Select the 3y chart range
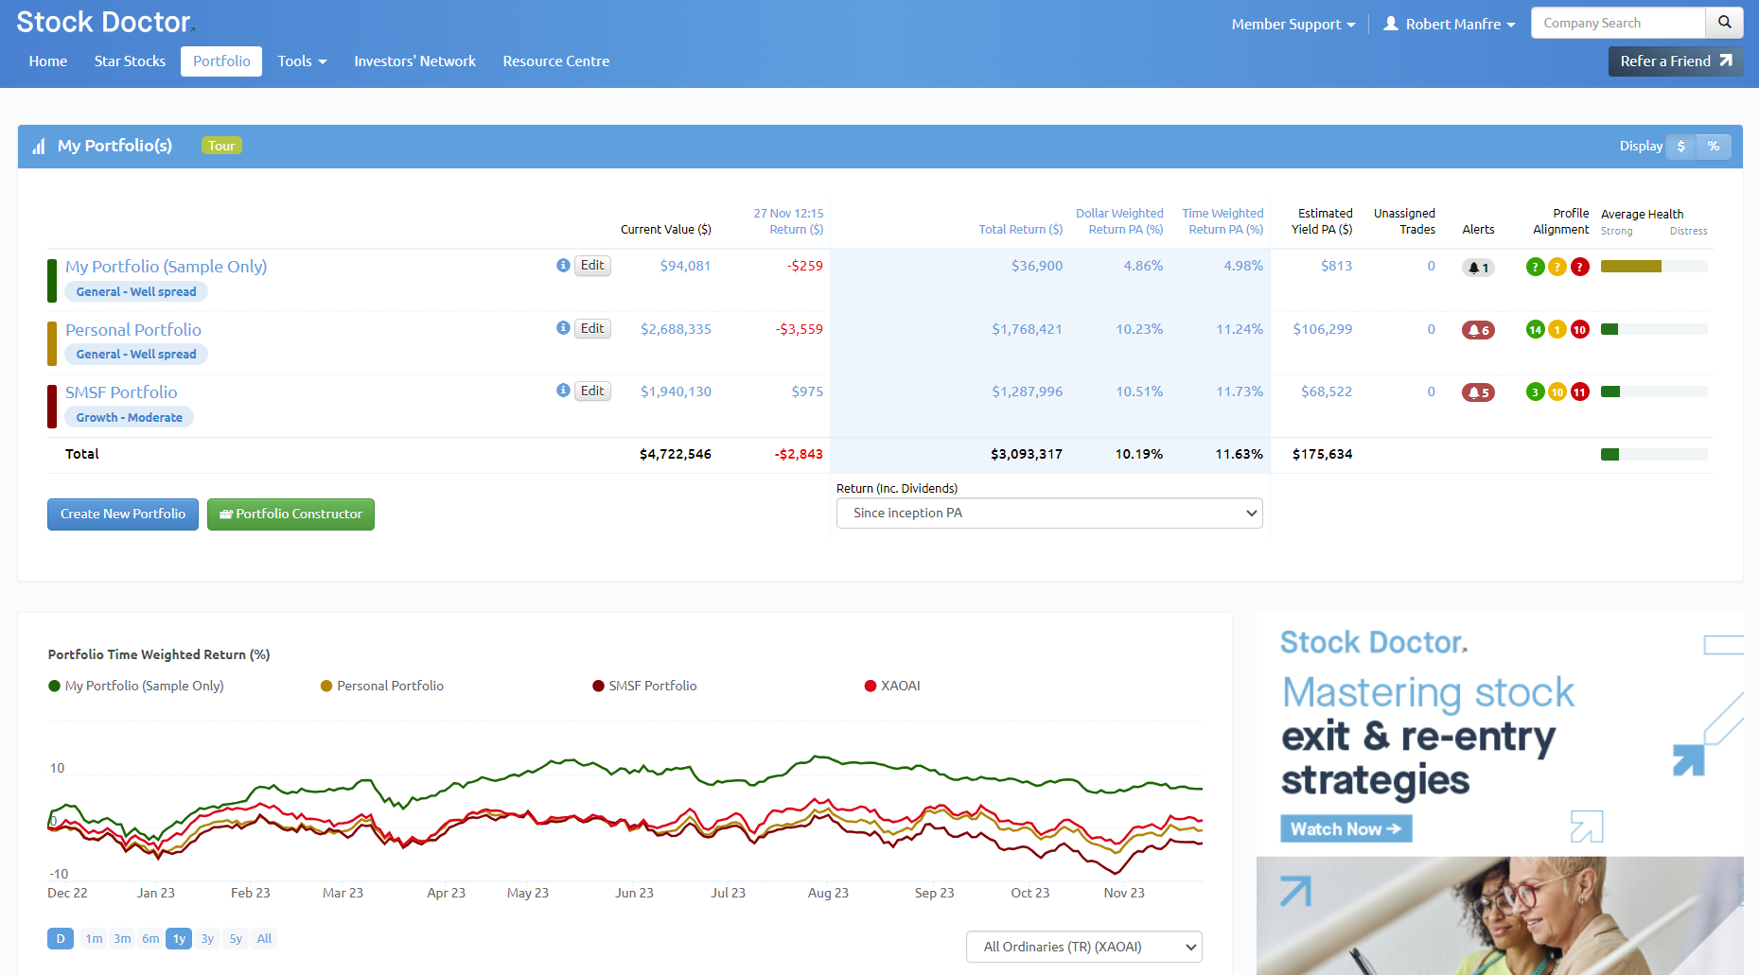The width and height of the screenshot is (1759, 975). (207, 938)
